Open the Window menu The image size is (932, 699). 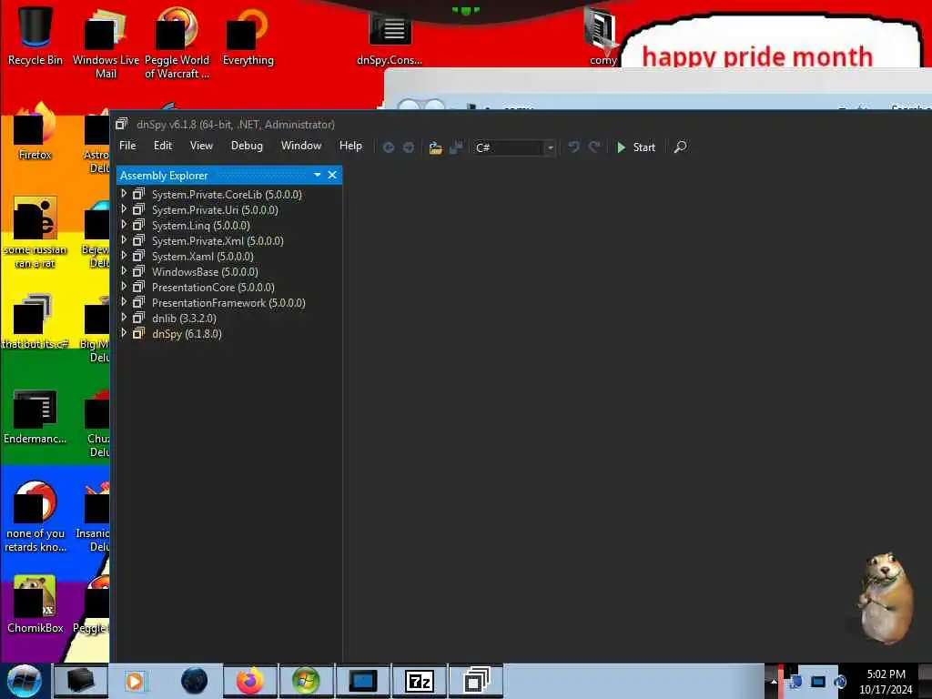[x=300, y=146]
